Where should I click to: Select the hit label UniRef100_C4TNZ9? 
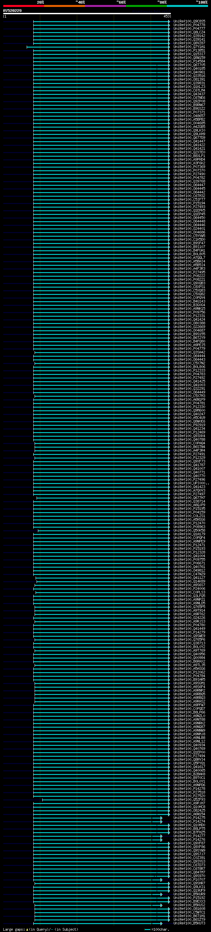coord(189,574)
